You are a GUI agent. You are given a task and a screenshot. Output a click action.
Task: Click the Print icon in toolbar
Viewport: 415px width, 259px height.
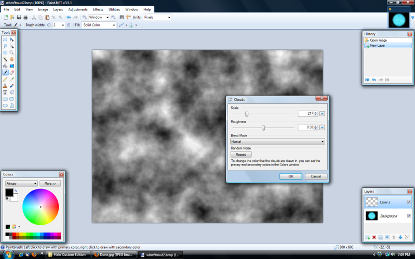point(25,17)
